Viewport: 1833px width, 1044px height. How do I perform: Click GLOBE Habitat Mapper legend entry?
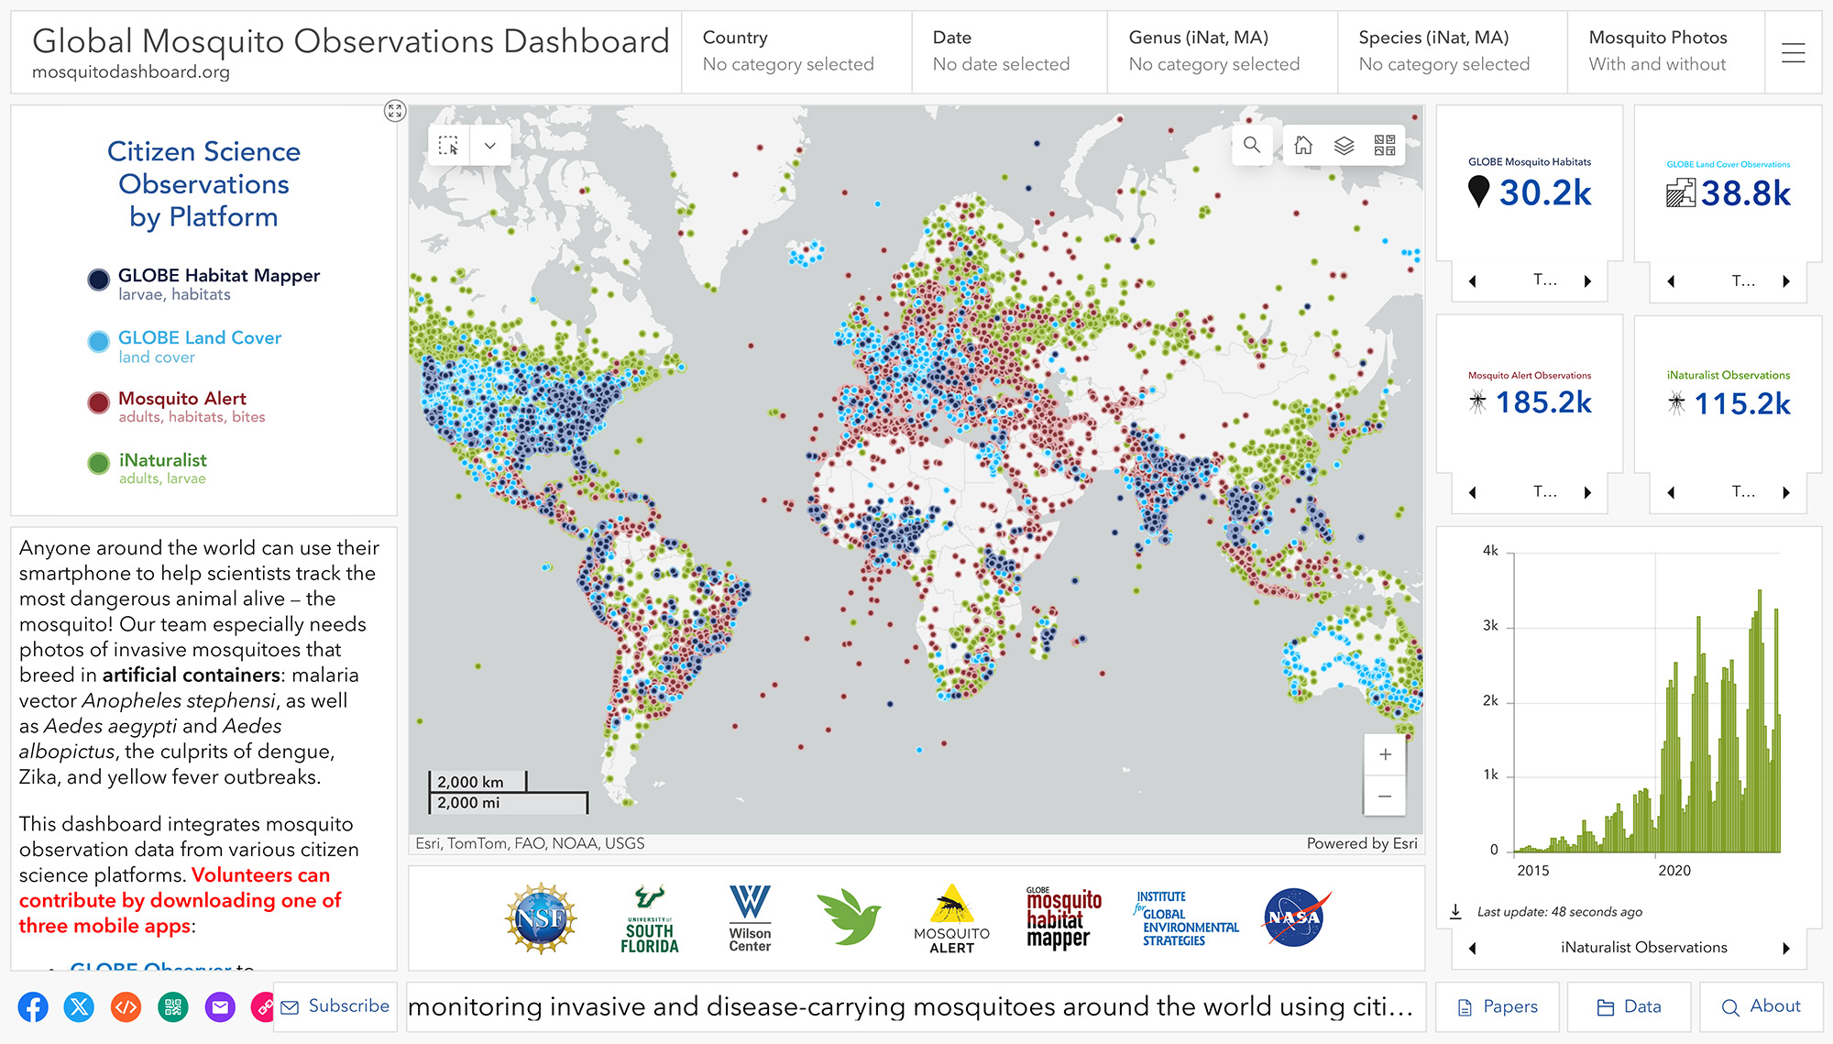pyautogui.click(x=203, y=283)
